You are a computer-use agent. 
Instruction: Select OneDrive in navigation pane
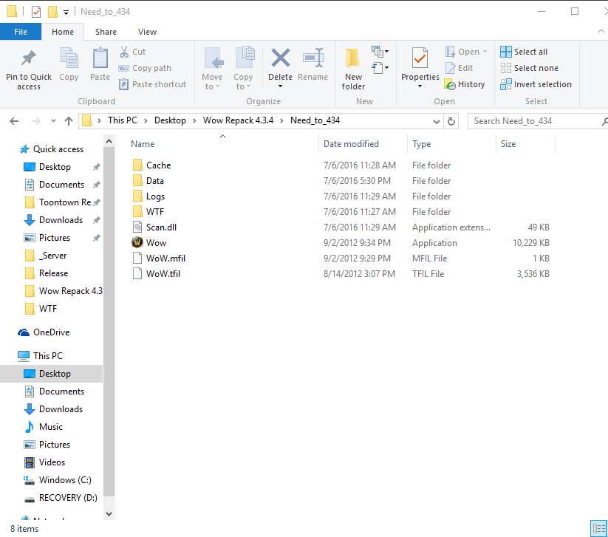tap(44, 332)
